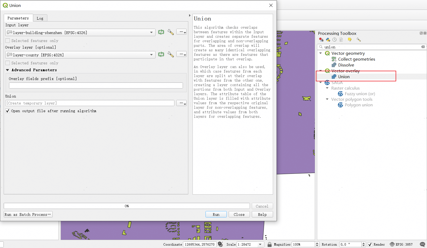Open the processing History clock icon
Viewport: 427px width, 248px height.
[x=334, y=40]
